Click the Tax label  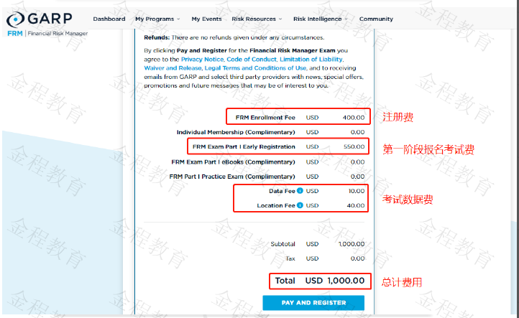click(x=290, y=258)
